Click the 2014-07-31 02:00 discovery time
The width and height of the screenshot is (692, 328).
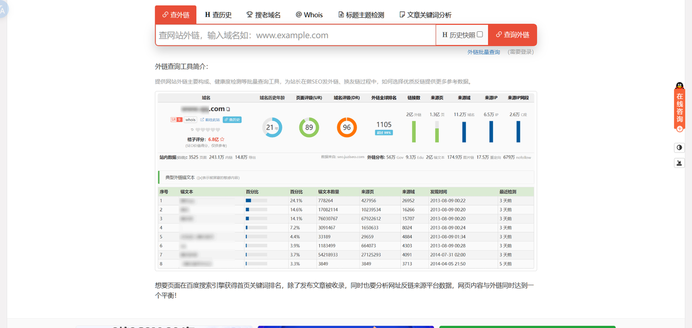(448, 255)
